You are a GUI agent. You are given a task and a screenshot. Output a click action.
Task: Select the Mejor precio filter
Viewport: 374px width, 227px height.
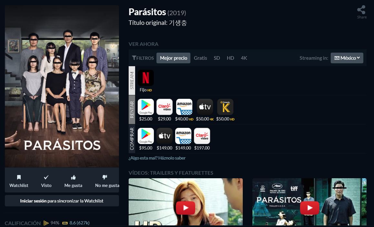click(x=173, y=58)
